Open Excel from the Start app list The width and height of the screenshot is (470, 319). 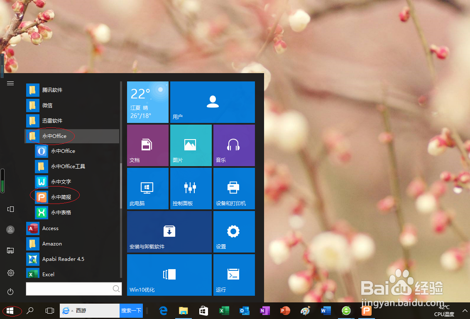click(72, 274)
